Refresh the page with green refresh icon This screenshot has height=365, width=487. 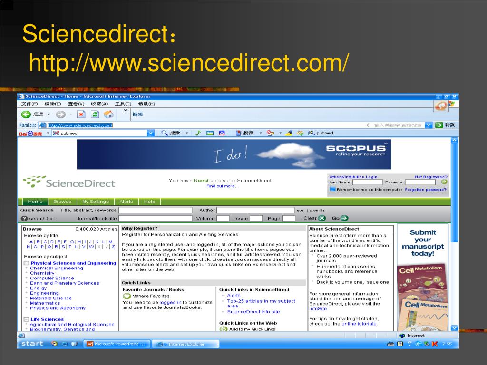pos(95,115)
